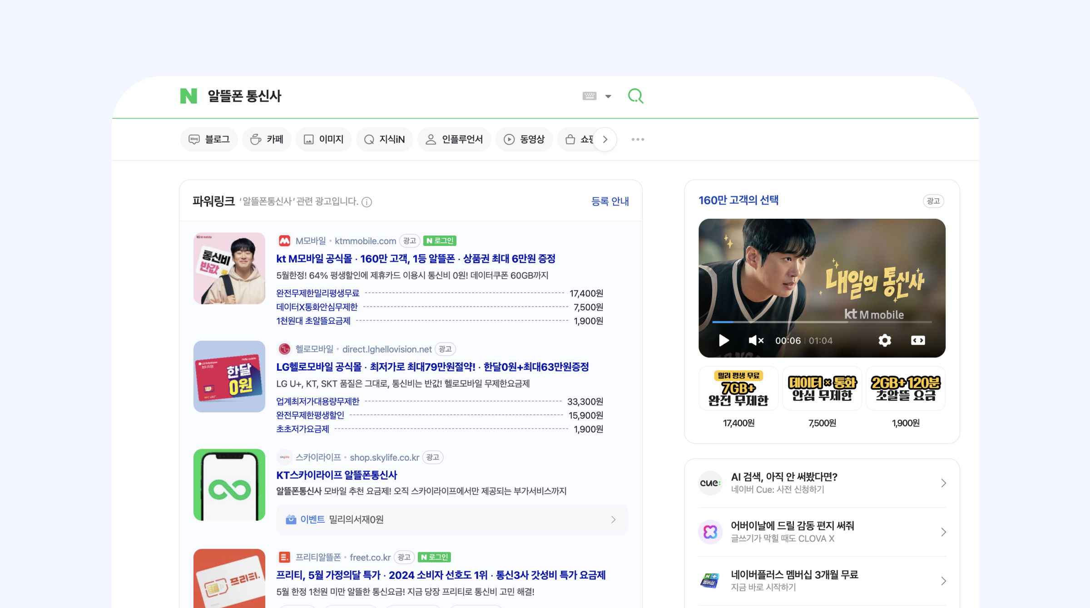The height and width of the screenshot is (608, 1090).
Task: Click the 프리티 SIM card thumbnail
Action: 229,579
